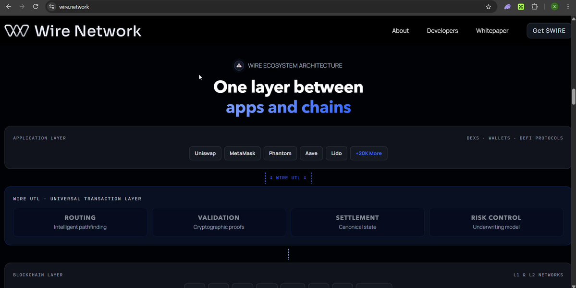Click the +20K More chip
This screenshot has height=288, width=576.
[368, 153]
